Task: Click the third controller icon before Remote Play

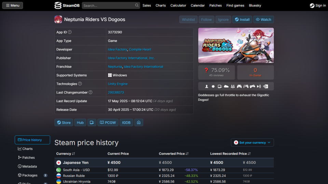Action: (252, 86)
